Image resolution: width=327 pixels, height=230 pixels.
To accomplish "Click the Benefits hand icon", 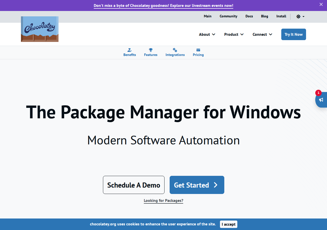I will point(130,50).
